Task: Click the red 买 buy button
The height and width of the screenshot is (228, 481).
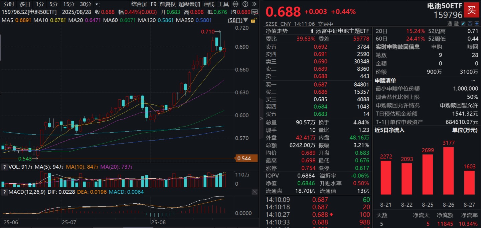Action: coord(472,10)
